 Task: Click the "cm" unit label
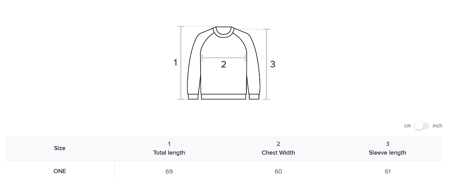pos(407,126)
